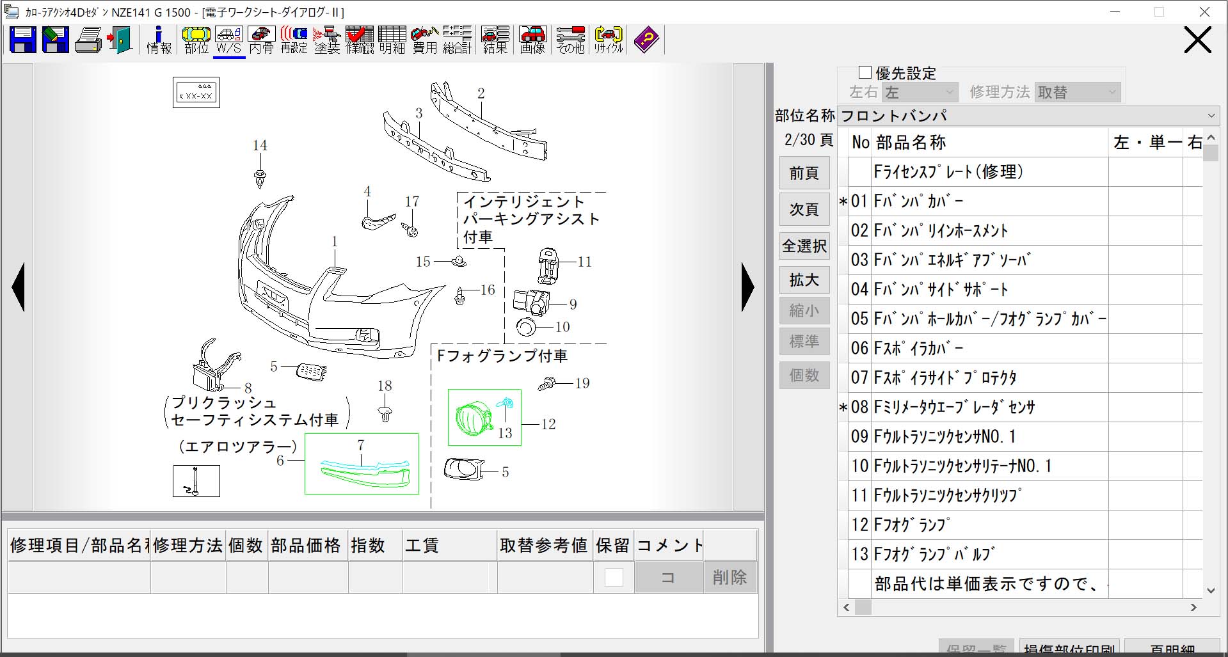Switch to the 部位 toolbar tab
The width and height of the screenshot is (1228, 657).
pos(196,40)
